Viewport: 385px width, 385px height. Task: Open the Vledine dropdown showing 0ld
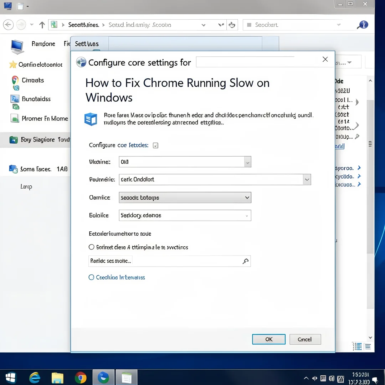pos(185,162)
